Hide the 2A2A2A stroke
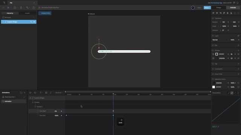Image resolution: width=241 pixels, height=135 pixels. point(238,58)
